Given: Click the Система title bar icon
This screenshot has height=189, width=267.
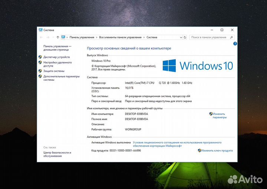Looking at the screenshot, I should pos(40,30).
